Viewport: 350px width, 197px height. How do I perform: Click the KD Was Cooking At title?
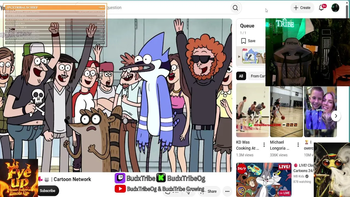[x=247, y=145]
